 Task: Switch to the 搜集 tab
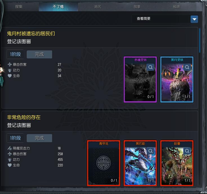pyautogui.click(x=19, y=6)
